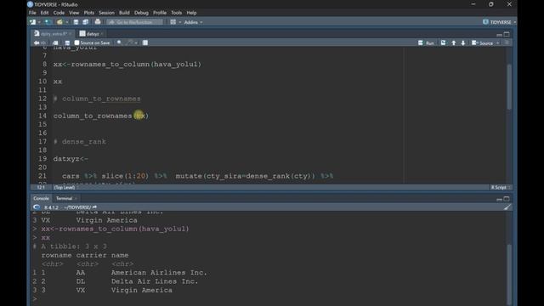Viewport: 544px width, 306px height.
Task: Click the Show in new window icon in the editor toolbar
Action: click(55, 42)
